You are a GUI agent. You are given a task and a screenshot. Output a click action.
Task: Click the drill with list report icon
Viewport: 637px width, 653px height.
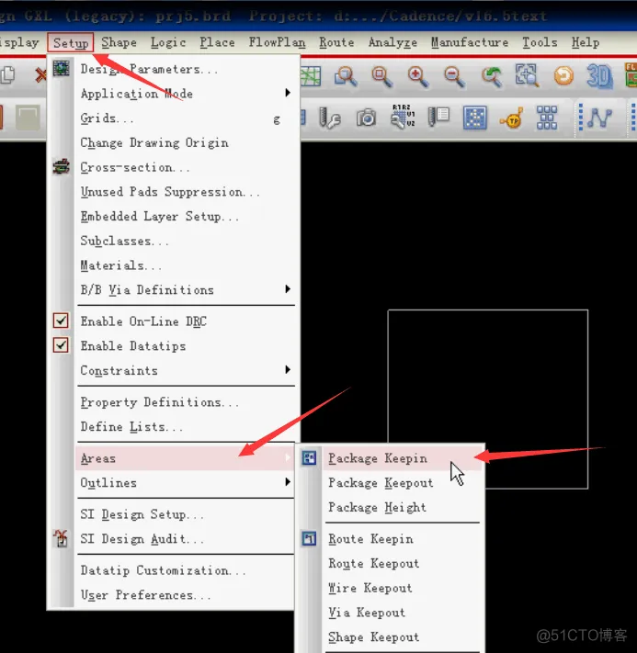(438, 117)
